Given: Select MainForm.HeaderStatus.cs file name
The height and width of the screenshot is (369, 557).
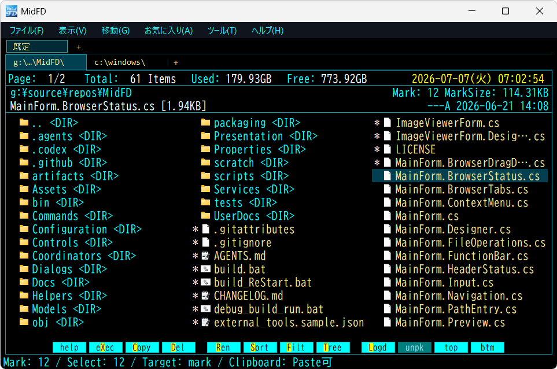Looking at the screenshot, I should pos(464,269).
